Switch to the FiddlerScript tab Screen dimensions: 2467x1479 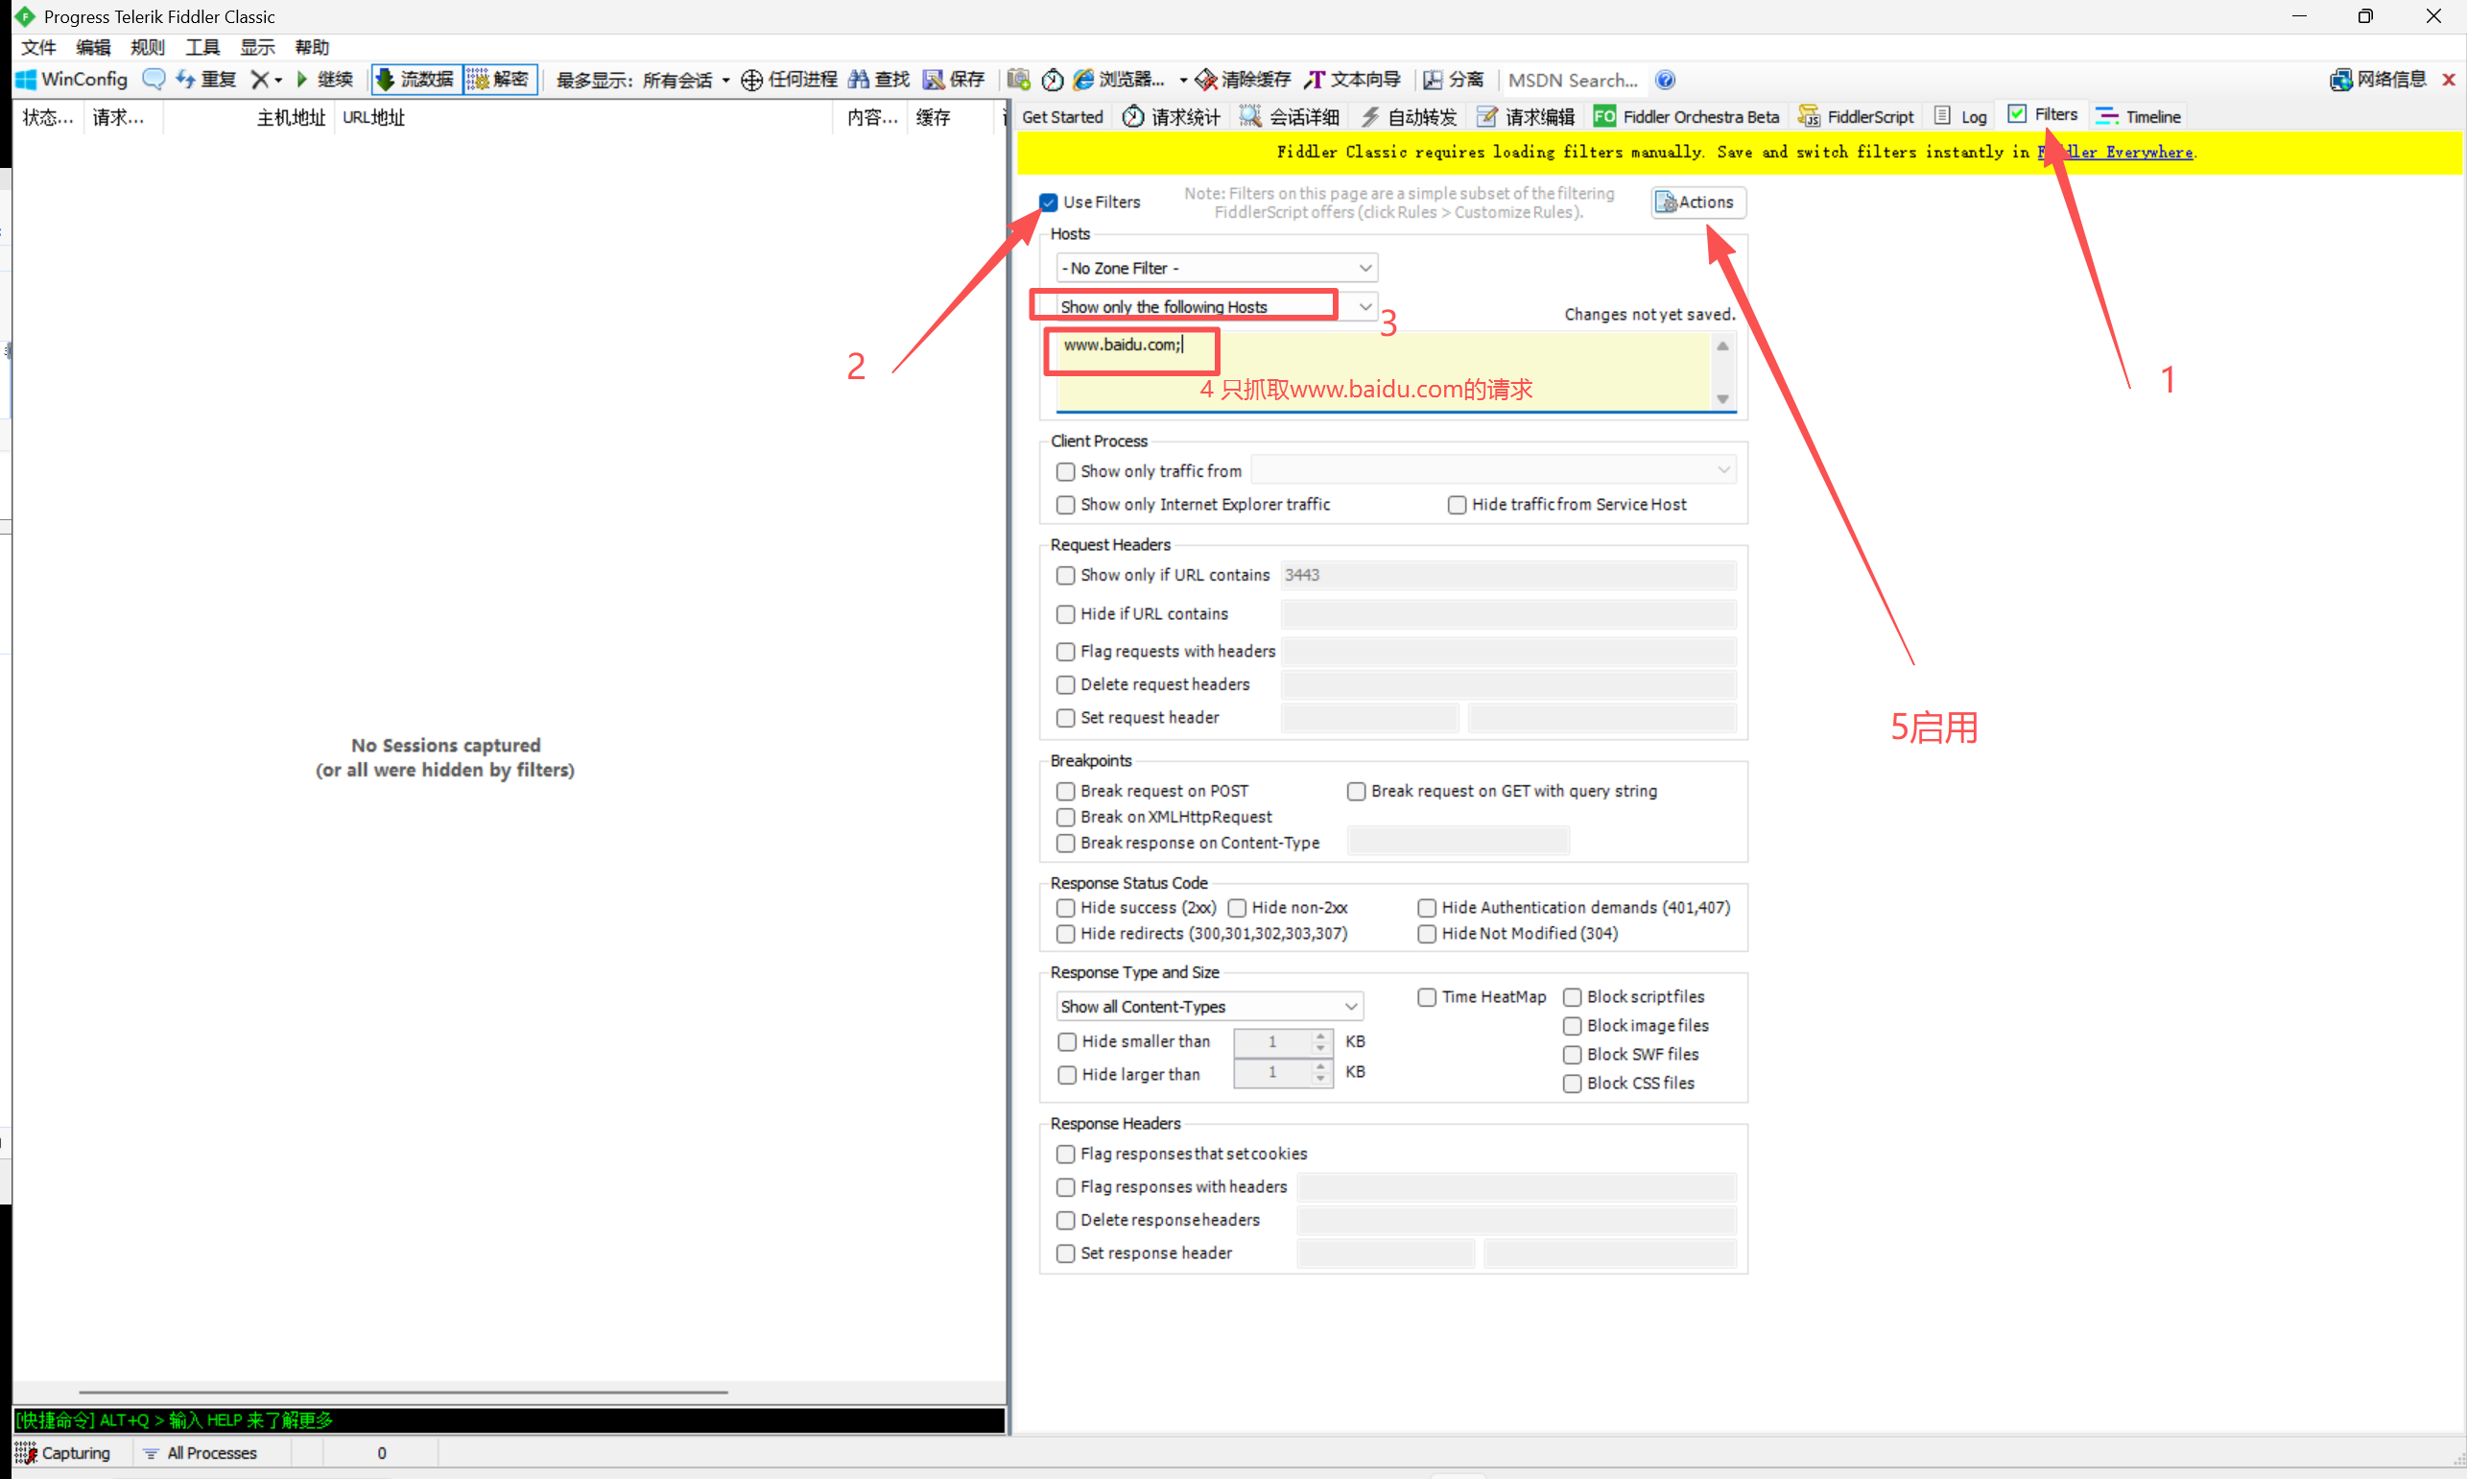1856,116
